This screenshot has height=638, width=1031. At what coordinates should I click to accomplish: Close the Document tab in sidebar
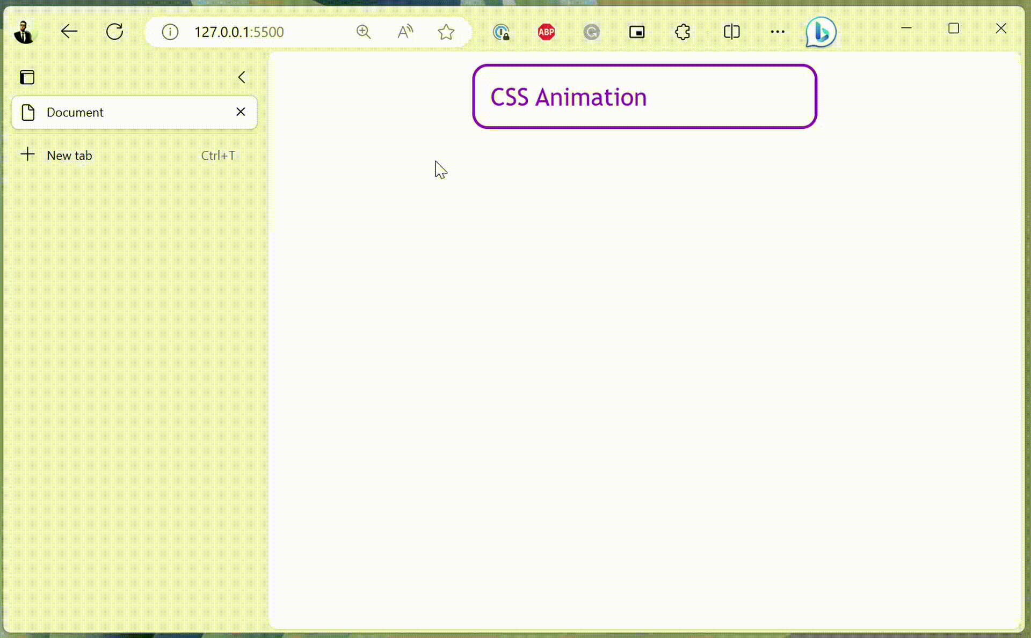coord(240,112)
